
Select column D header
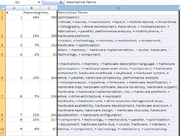(x=118, y=8)
